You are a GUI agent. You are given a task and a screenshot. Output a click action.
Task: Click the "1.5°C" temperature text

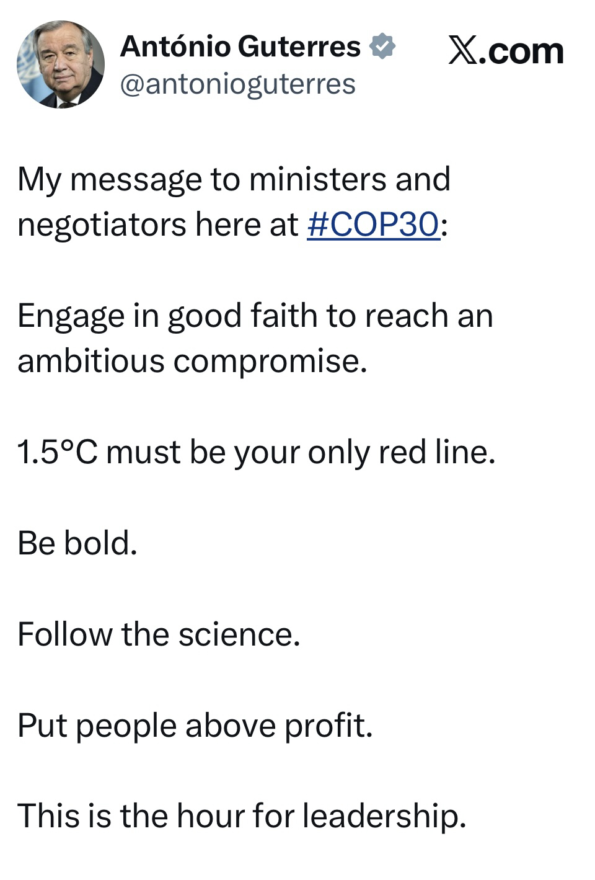pos(57,452)
